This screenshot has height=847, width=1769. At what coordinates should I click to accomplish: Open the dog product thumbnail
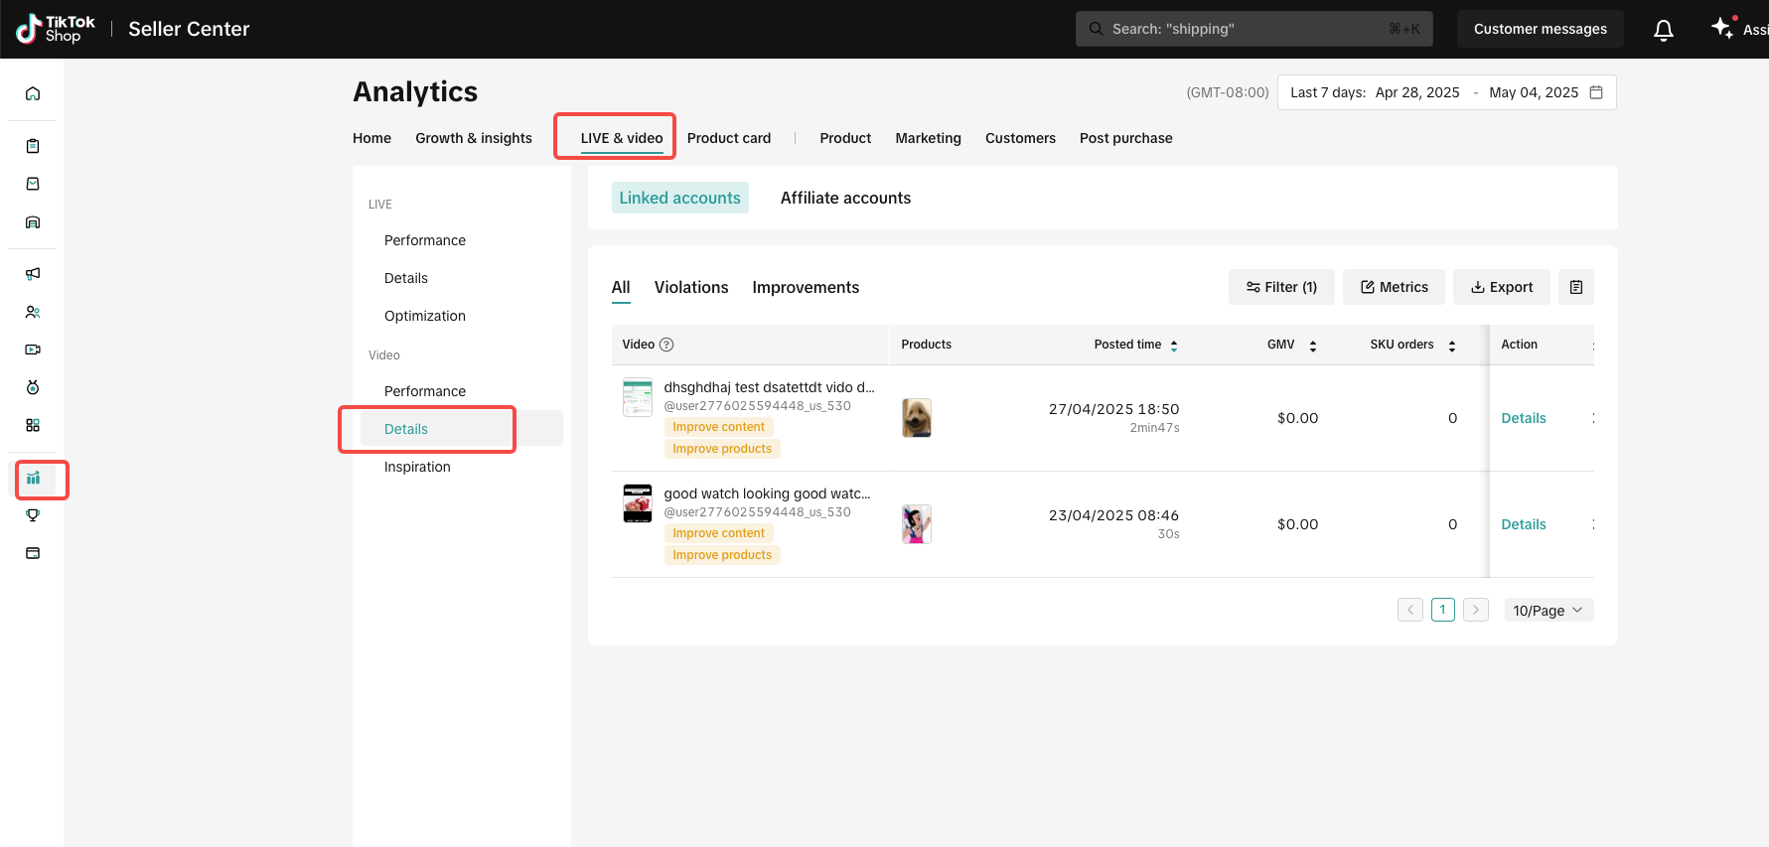pos(916,418)
